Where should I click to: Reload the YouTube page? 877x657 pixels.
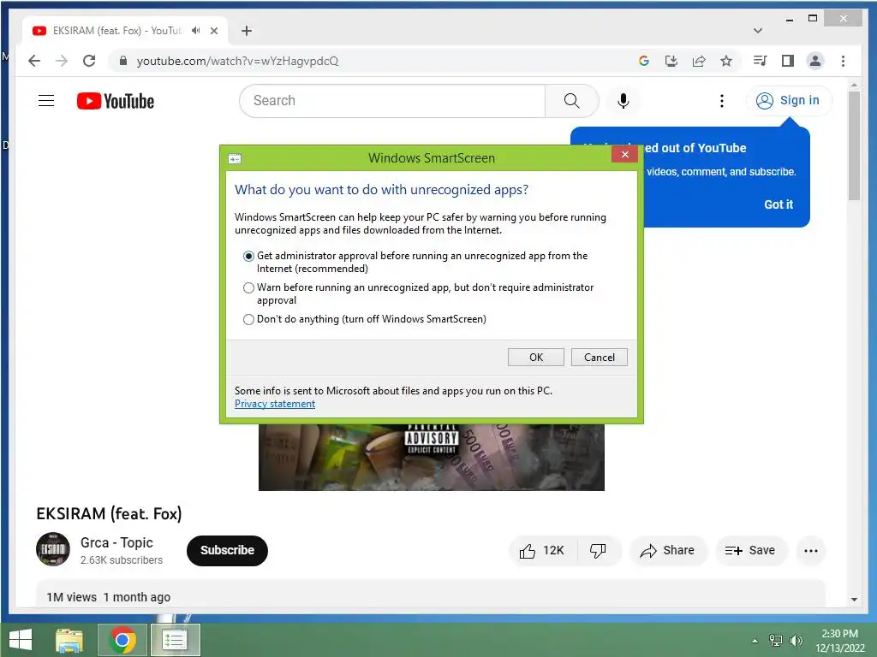click(89, 61)
